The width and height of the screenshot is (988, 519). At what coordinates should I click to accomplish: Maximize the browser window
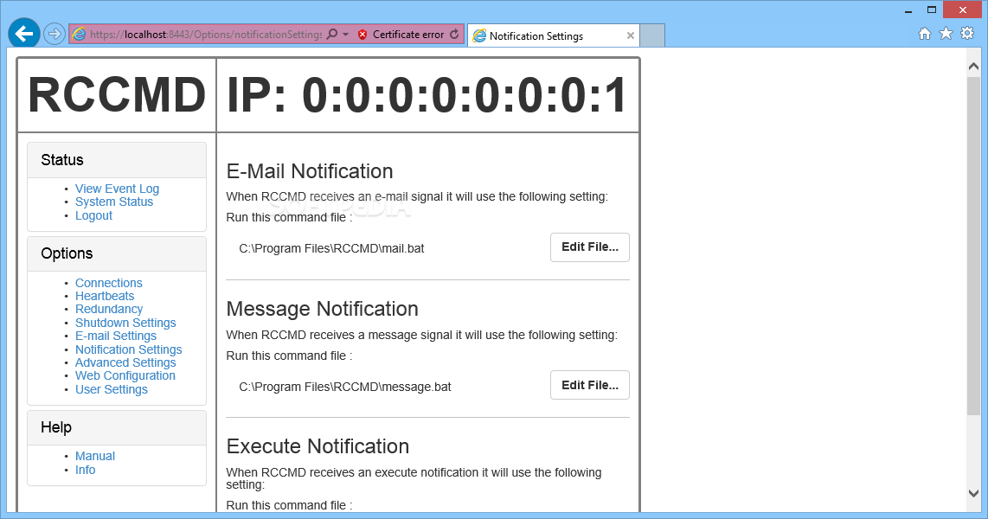point(931,10)
